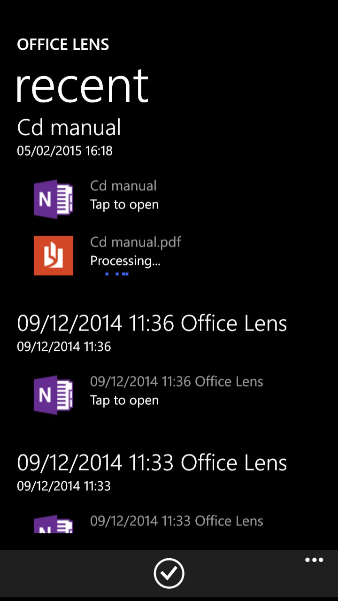Select the Cd manual heading
338x601 pixels.
tap(69, 127)
